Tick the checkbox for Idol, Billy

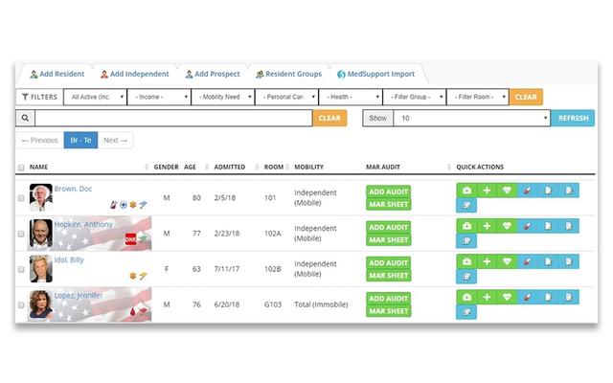pos(22,269)
